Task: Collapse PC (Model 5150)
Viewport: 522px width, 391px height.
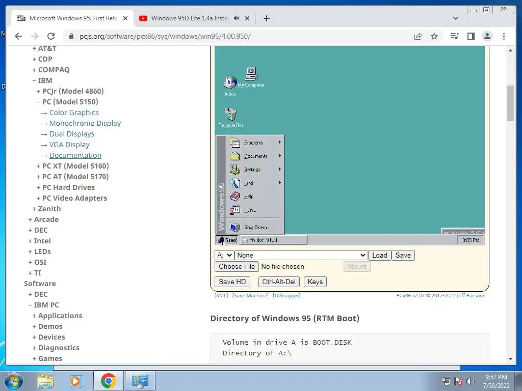Action: [x=67, y=102]
